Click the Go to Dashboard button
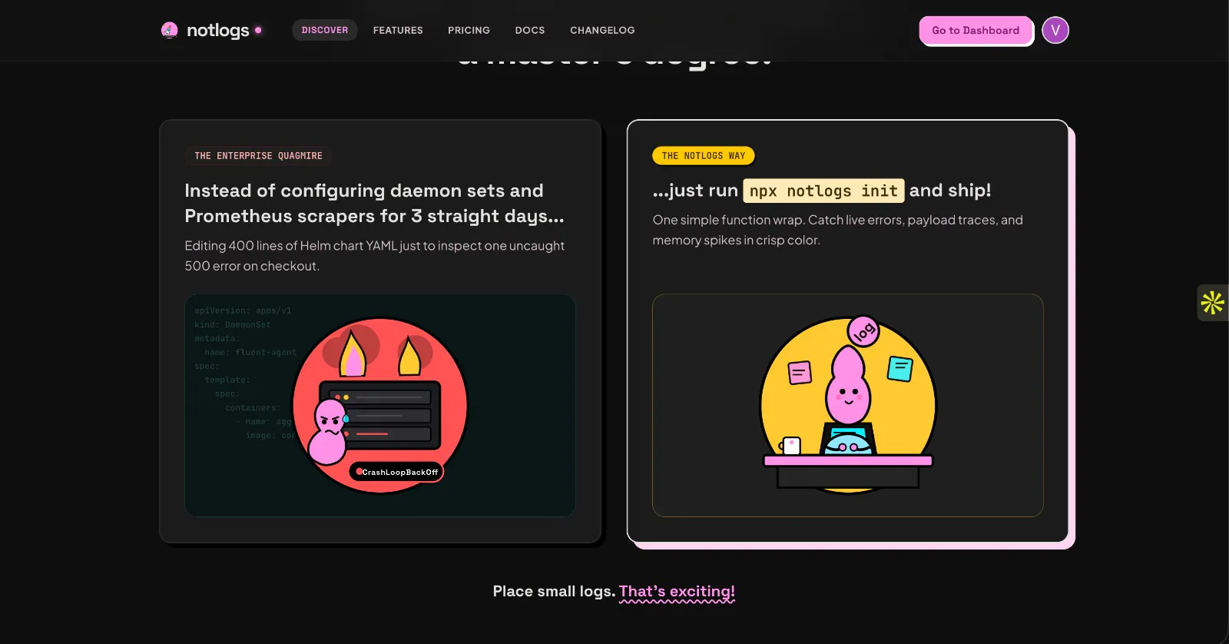Image resolution: width=1229 pixels, height=644 pixels. point(976,30)
